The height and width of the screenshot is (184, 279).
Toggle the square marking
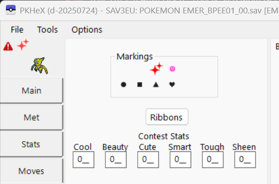pyautogui.click(x=139, y=84)
